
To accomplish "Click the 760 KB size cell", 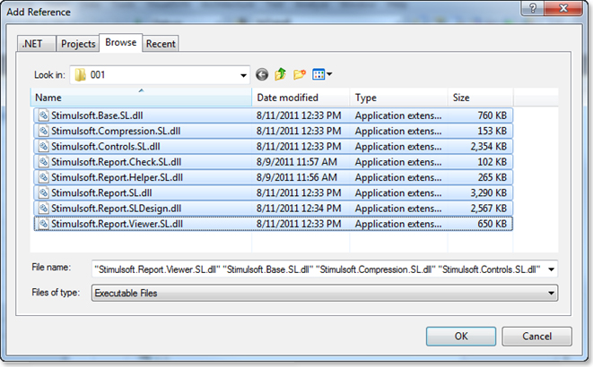I will [492, 115].
